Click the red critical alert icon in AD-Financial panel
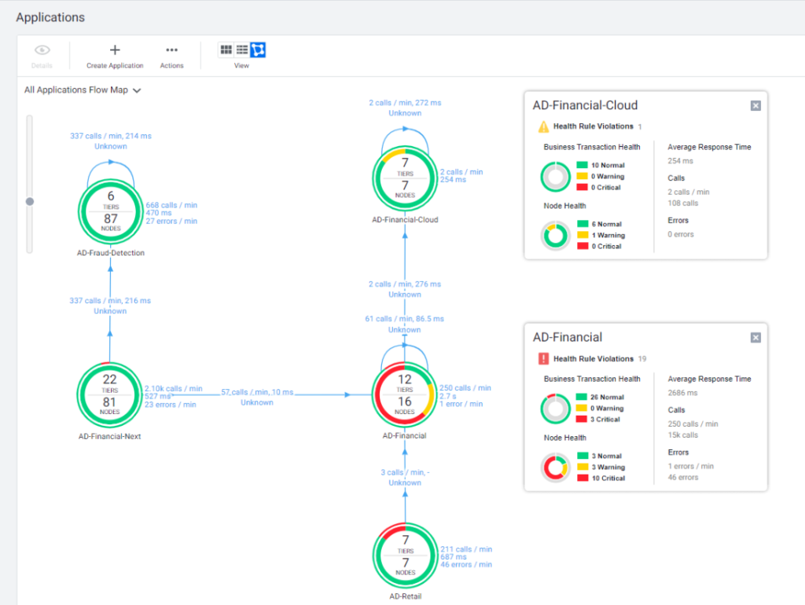Screen dimensions: 805x605 543,359
